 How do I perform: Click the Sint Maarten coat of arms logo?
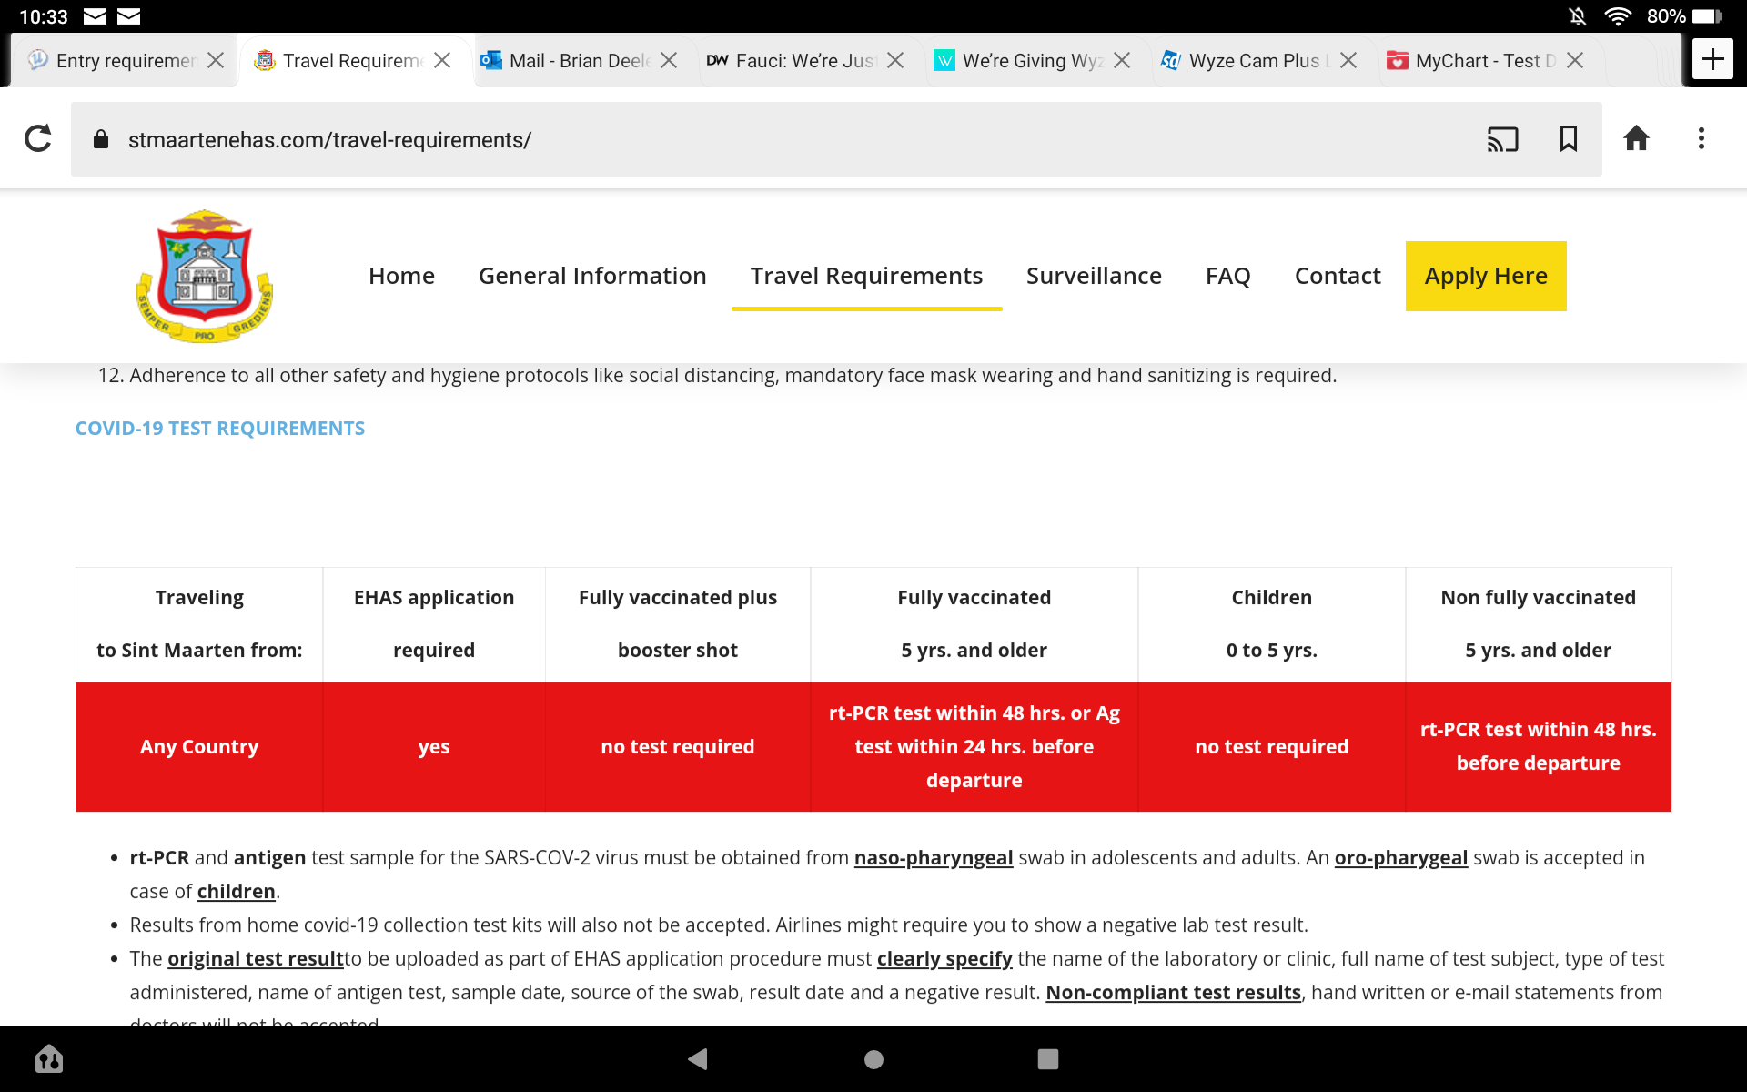pos(205,277)
